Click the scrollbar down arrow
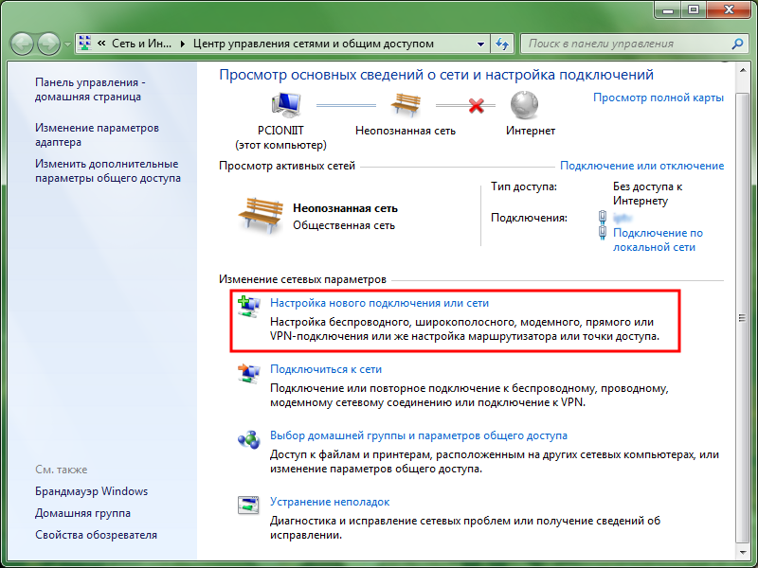 coord(743,552)
